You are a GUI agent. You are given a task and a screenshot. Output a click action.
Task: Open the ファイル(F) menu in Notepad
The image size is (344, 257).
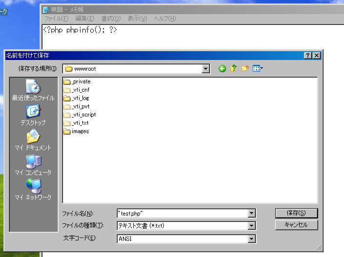tap(57, 19)
